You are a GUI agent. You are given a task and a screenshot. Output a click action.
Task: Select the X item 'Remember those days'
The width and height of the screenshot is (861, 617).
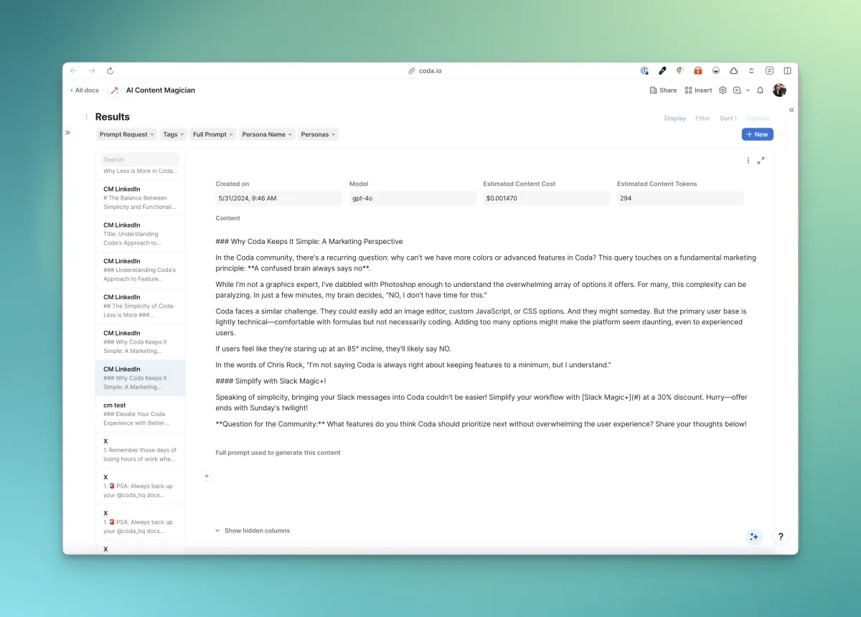pyautogui.click(x=141, y=450)
